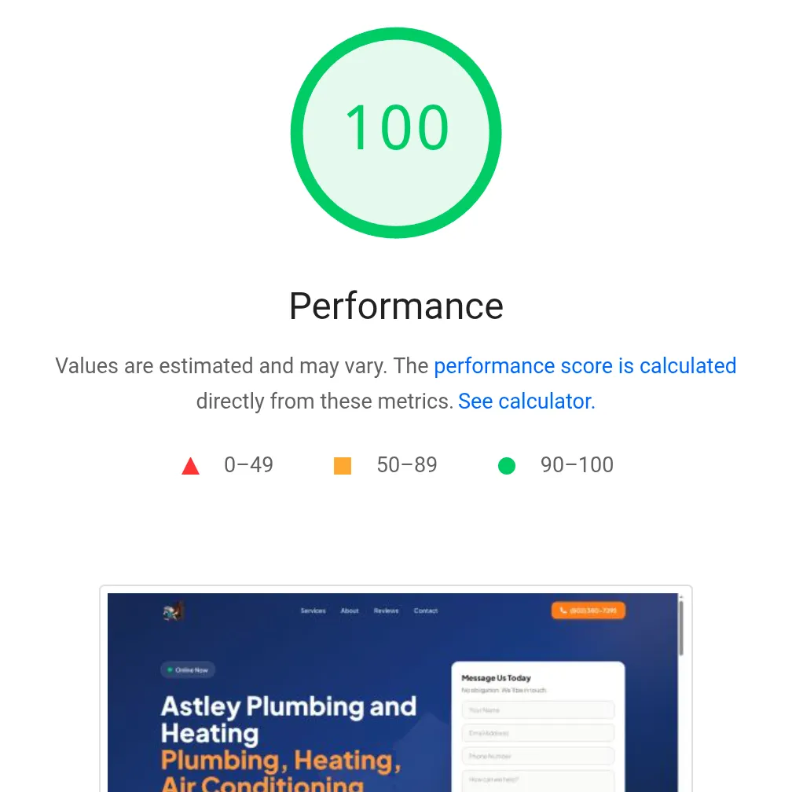Select the Astley Plumbing logo icon

[173, 610]
